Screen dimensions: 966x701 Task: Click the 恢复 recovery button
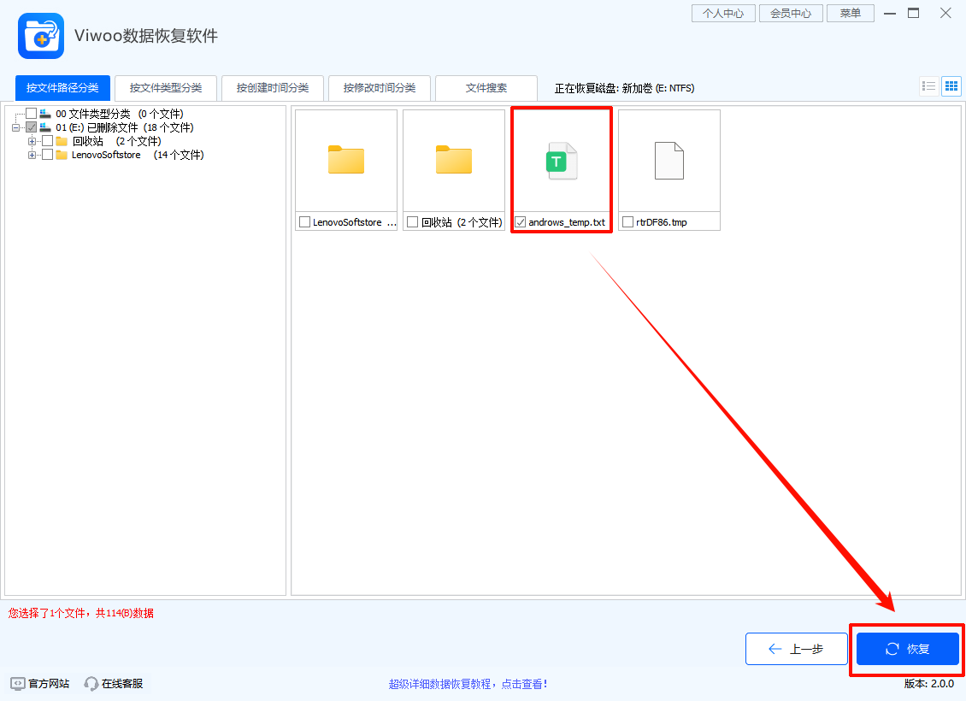(907, 649)
